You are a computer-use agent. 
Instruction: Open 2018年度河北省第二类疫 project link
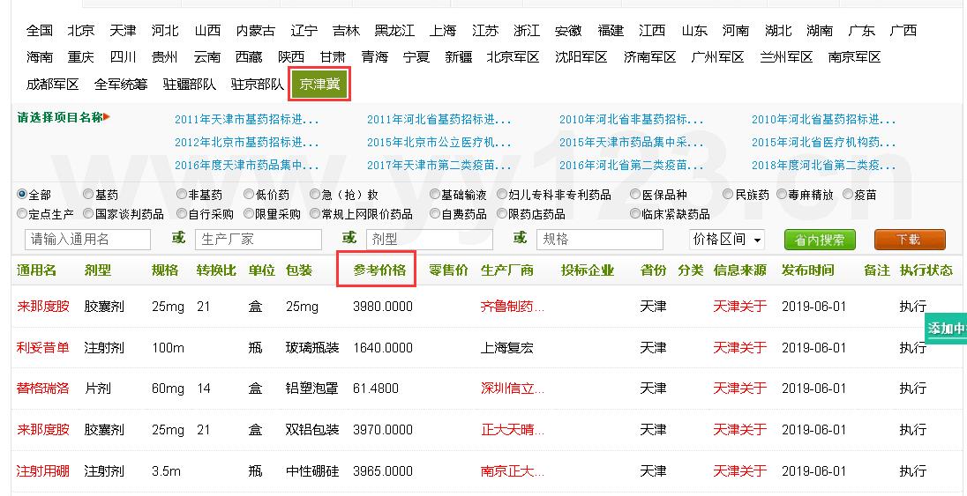tap(824, 165)
